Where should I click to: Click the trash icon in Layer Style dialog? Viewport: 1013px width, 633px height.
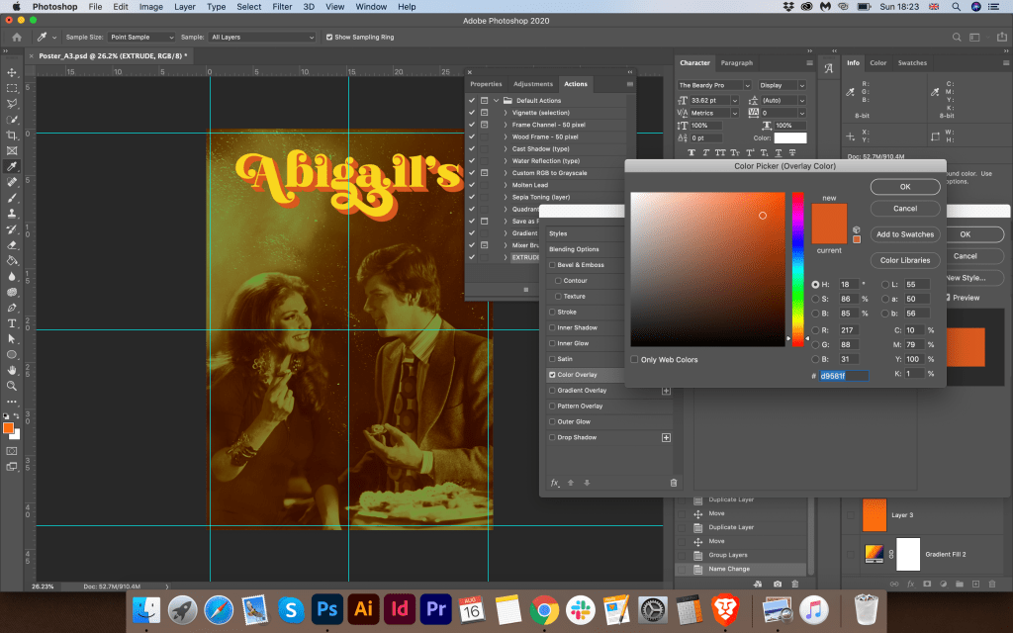(x=674, y=483)
